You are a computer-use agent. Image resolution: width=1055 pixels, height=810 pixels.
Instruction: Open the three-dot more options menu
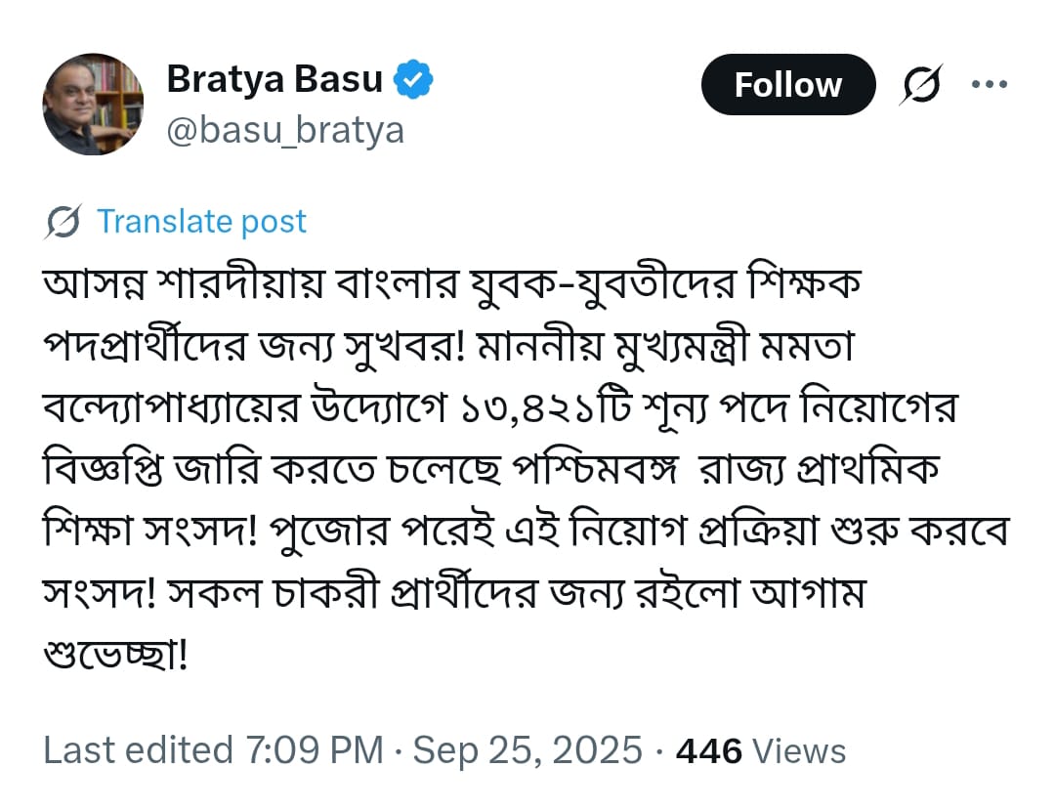click(x=989, y=84)
